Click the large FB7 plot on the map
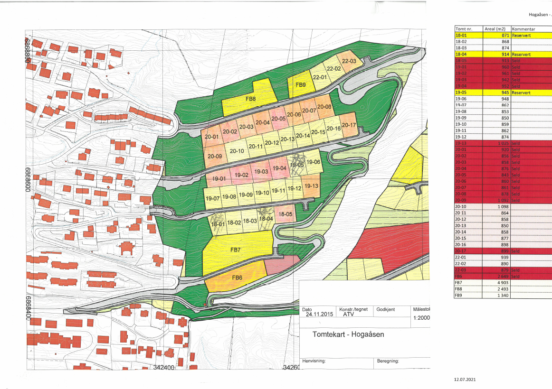 (x=236, y=250)
